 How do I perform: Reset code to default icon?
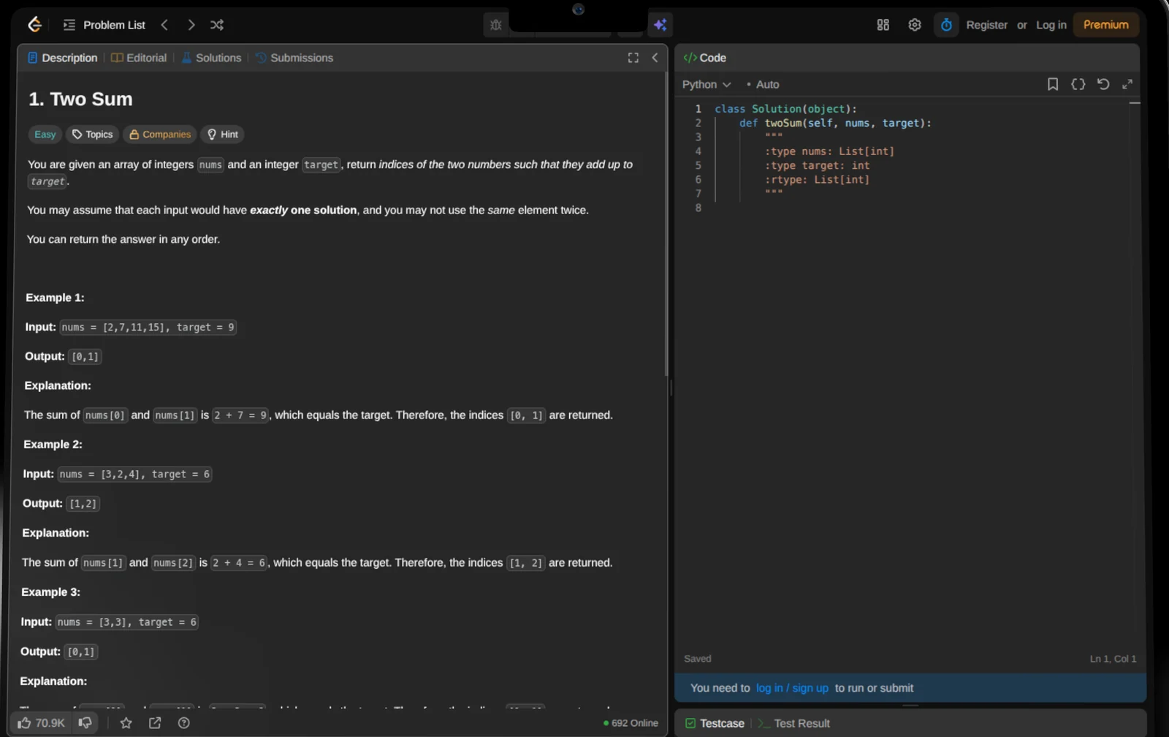tap(1103, 85)
